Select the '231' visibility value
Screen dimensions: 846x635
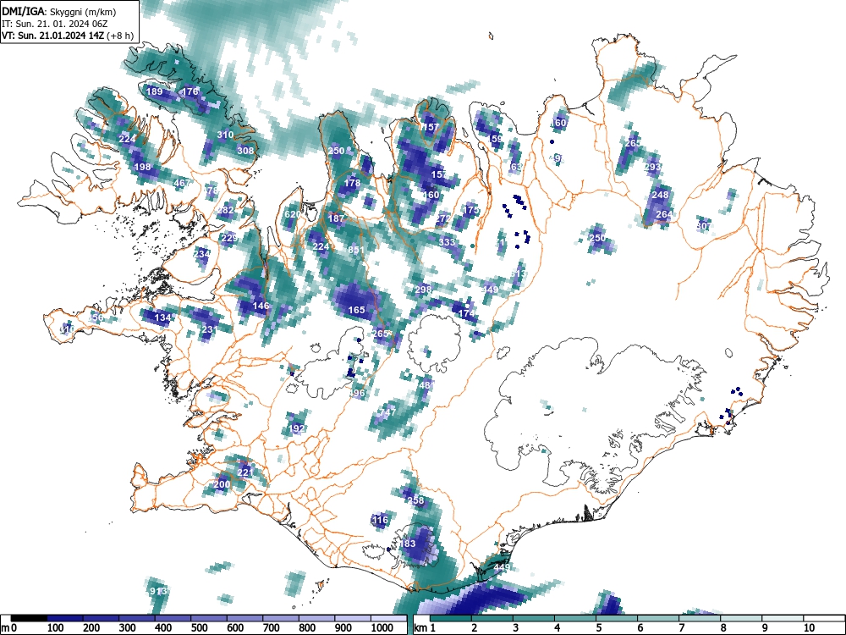[209, 329]
